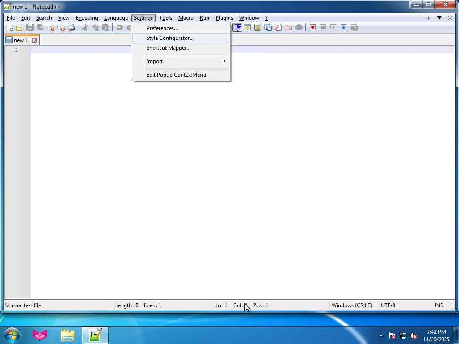This screenshot has height=344, width=459.
Task: Open Folder as Workspace icon
Action: (x=289, y=27)
